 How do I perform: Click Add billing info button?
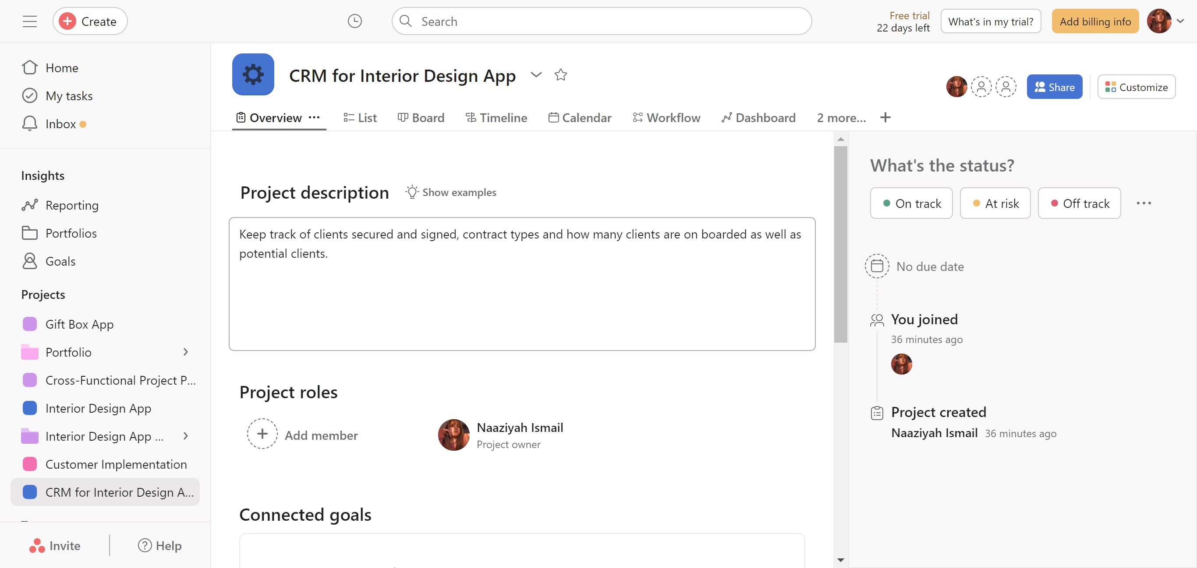(1095, 21)
